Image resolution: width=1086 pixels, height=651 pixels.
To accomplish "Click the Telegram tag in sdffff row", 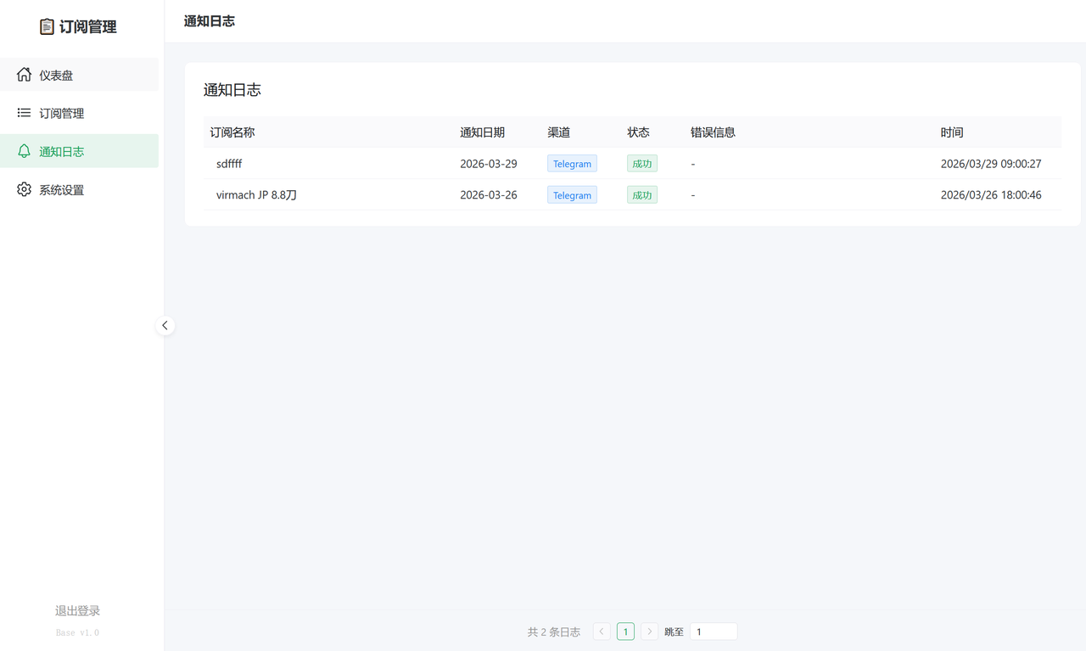I will [572, 164].
